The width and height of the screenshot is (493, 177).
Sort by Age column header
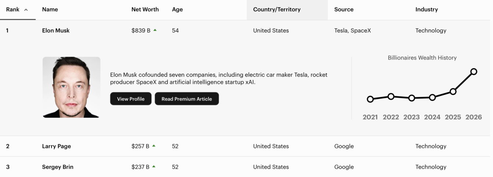pos(177,10)
